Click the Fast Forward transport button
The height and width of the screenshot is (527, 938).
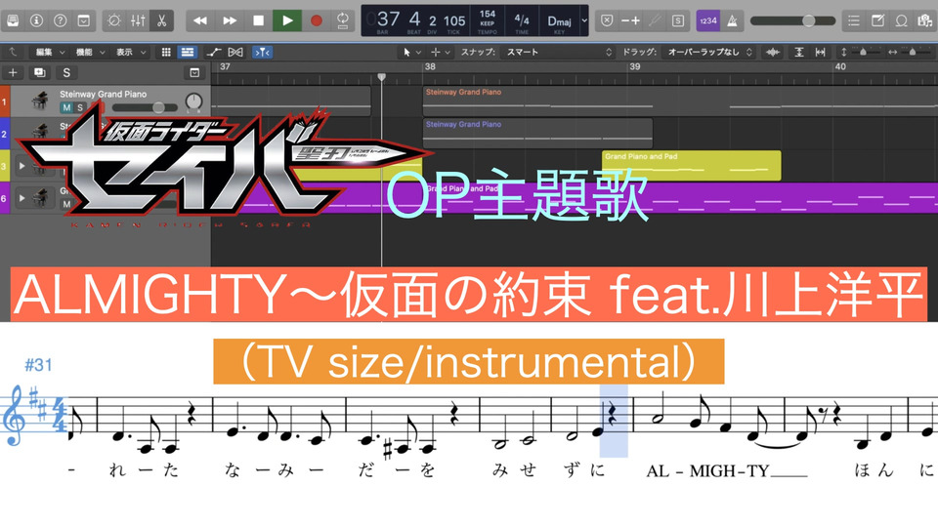(230, 20)
